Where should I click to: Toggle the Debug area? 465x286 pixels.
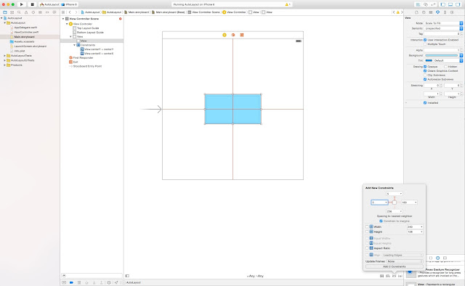(x=450, y=4)
